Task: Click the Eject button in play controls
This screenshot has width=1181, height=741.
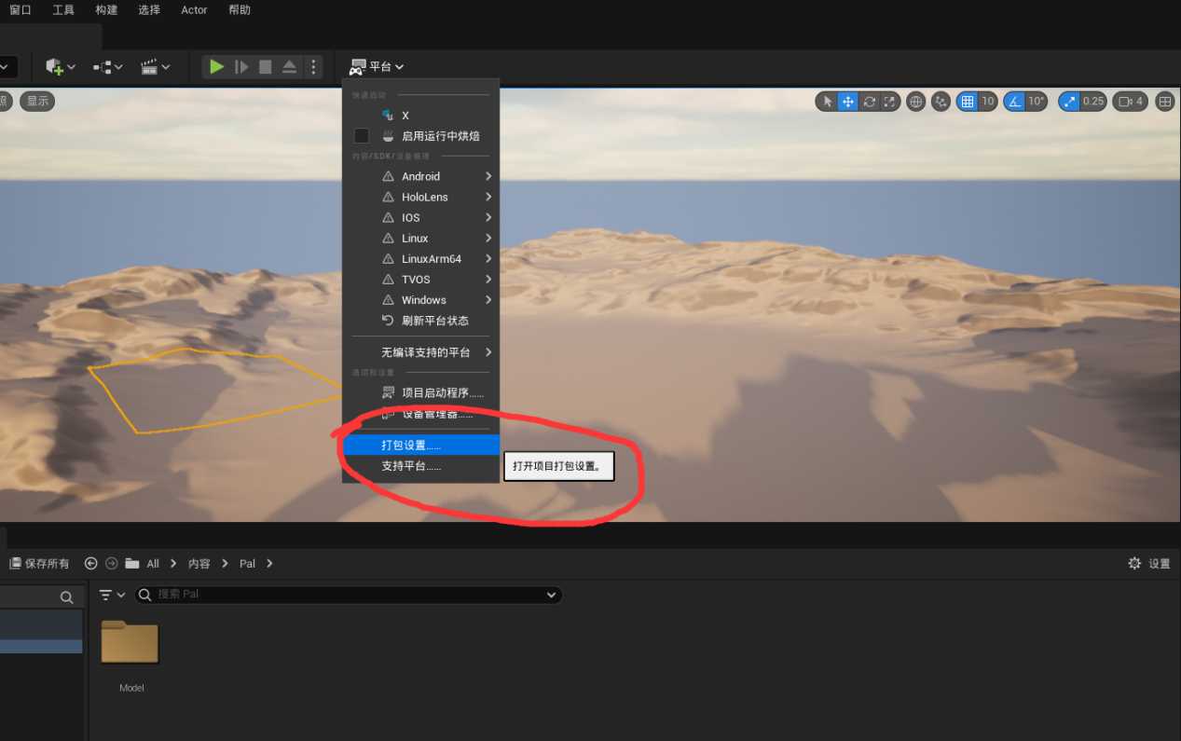Action: (289, 67)
